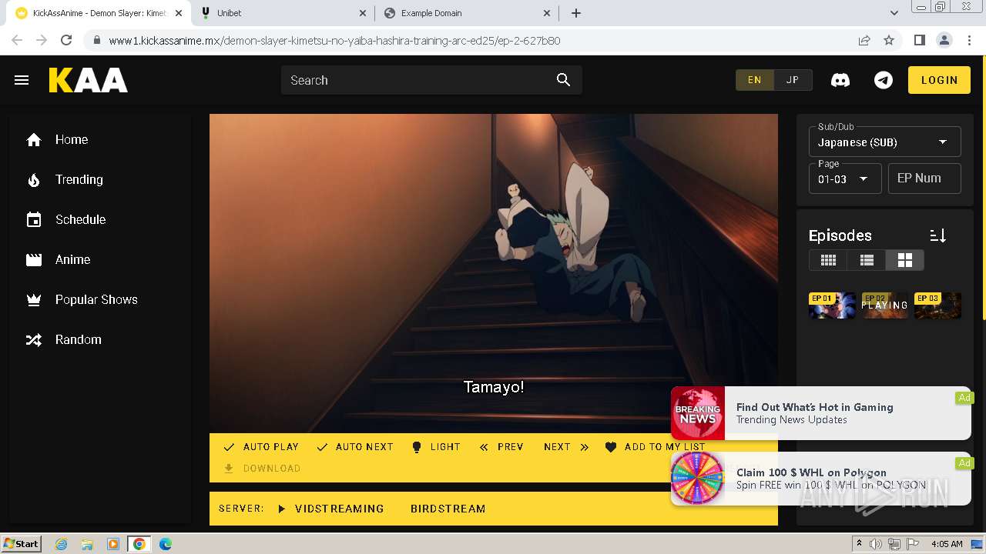Switch episodes to list view
The width and height of the screenshot is (986, 554).
[867, 260]
